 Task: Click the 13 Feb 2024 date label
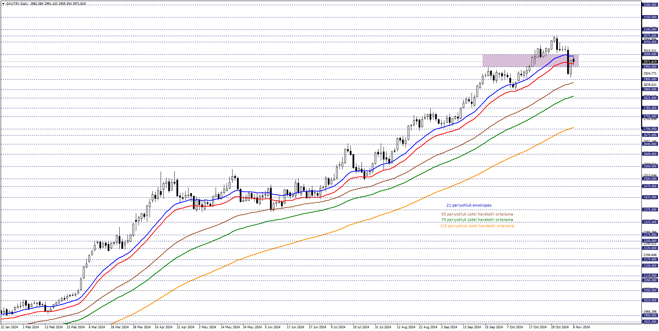coord(54,327)
